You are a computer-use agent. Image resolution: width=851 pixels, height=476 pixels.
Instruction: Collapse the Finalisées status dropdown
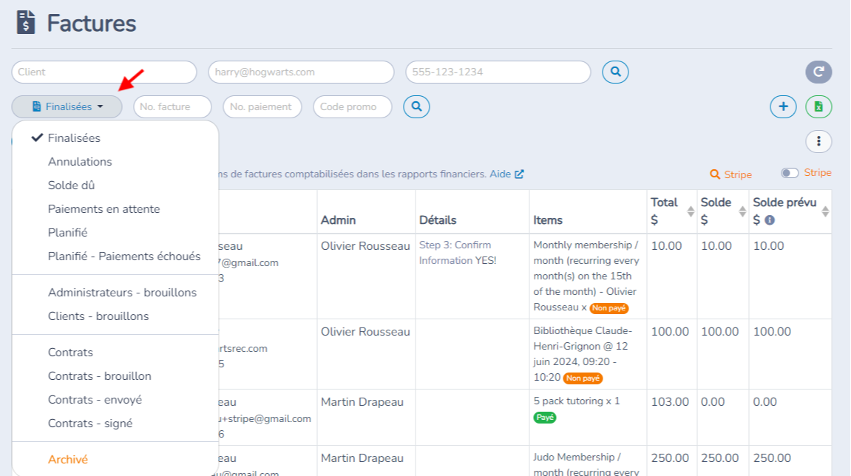click(67, 107)
